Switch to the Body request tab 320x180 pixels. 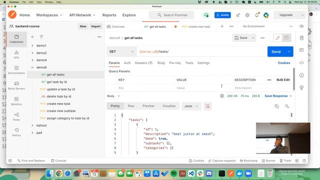161,63
